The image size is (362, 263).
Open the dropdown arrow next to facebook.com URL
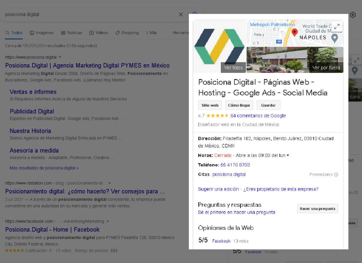tap(107, 221)
